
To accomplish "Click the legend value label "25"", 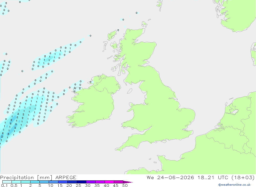I will click(x=78, y=185).
